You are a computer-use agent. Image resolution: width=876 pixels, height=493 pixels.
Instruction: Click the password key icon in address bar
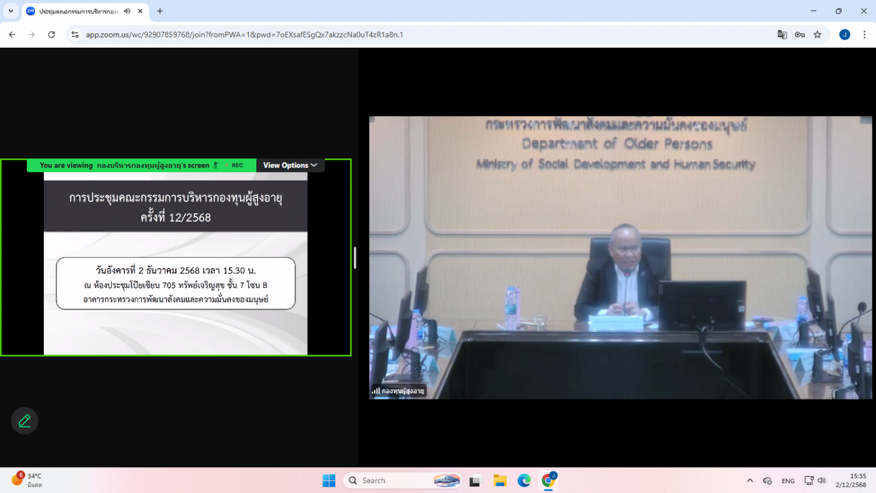point(799,35)
